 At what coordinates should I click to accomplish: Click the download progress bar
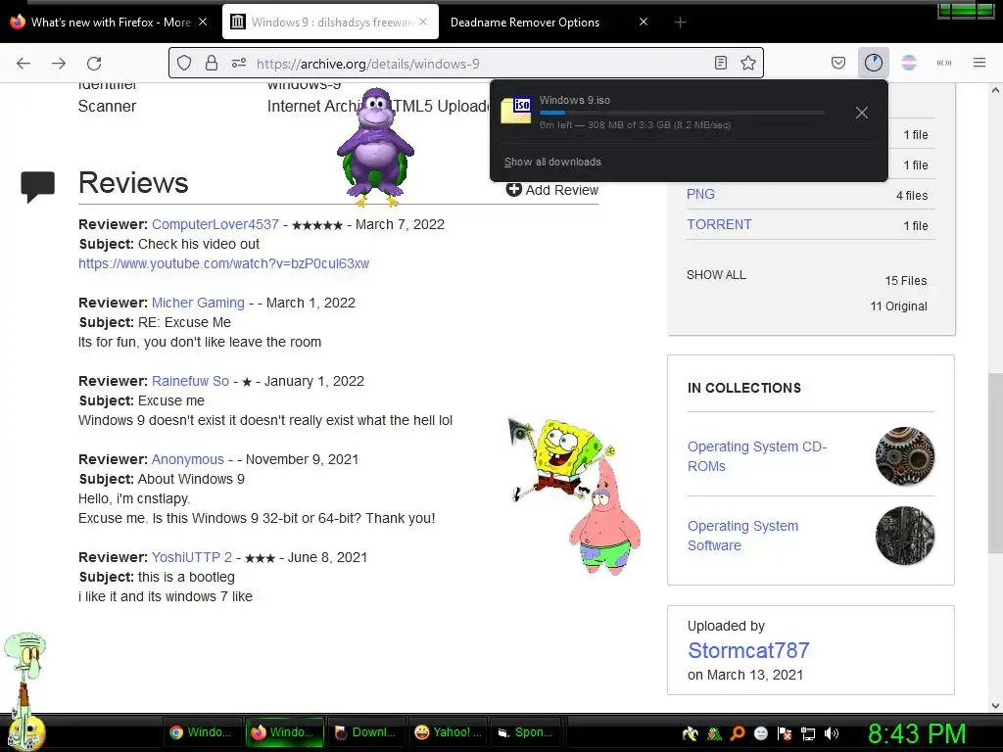[682, 113]
